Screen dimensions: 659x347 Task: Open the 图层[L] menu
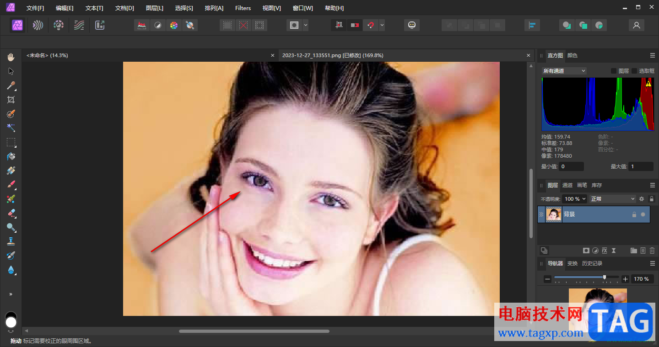[x=154, y=8]
